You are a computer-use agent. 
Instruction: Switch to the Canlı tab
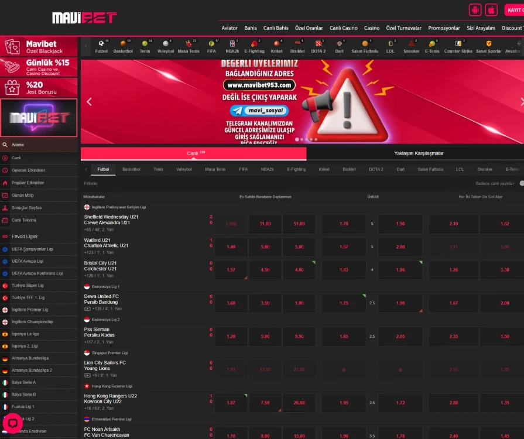pyautogui.click(x=193, y=153)
